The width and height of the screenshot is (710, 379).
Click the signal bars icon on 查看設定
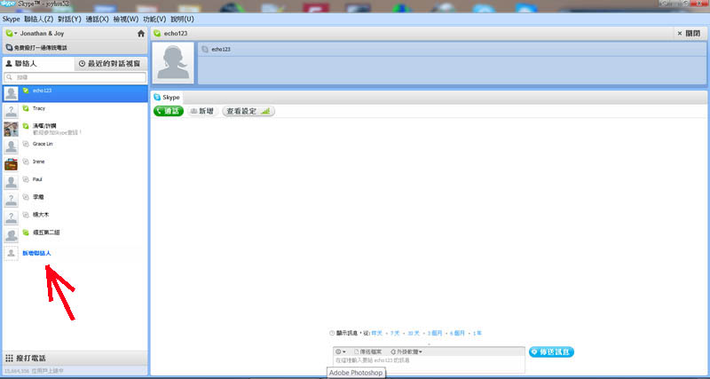click(x=264, y=111)
